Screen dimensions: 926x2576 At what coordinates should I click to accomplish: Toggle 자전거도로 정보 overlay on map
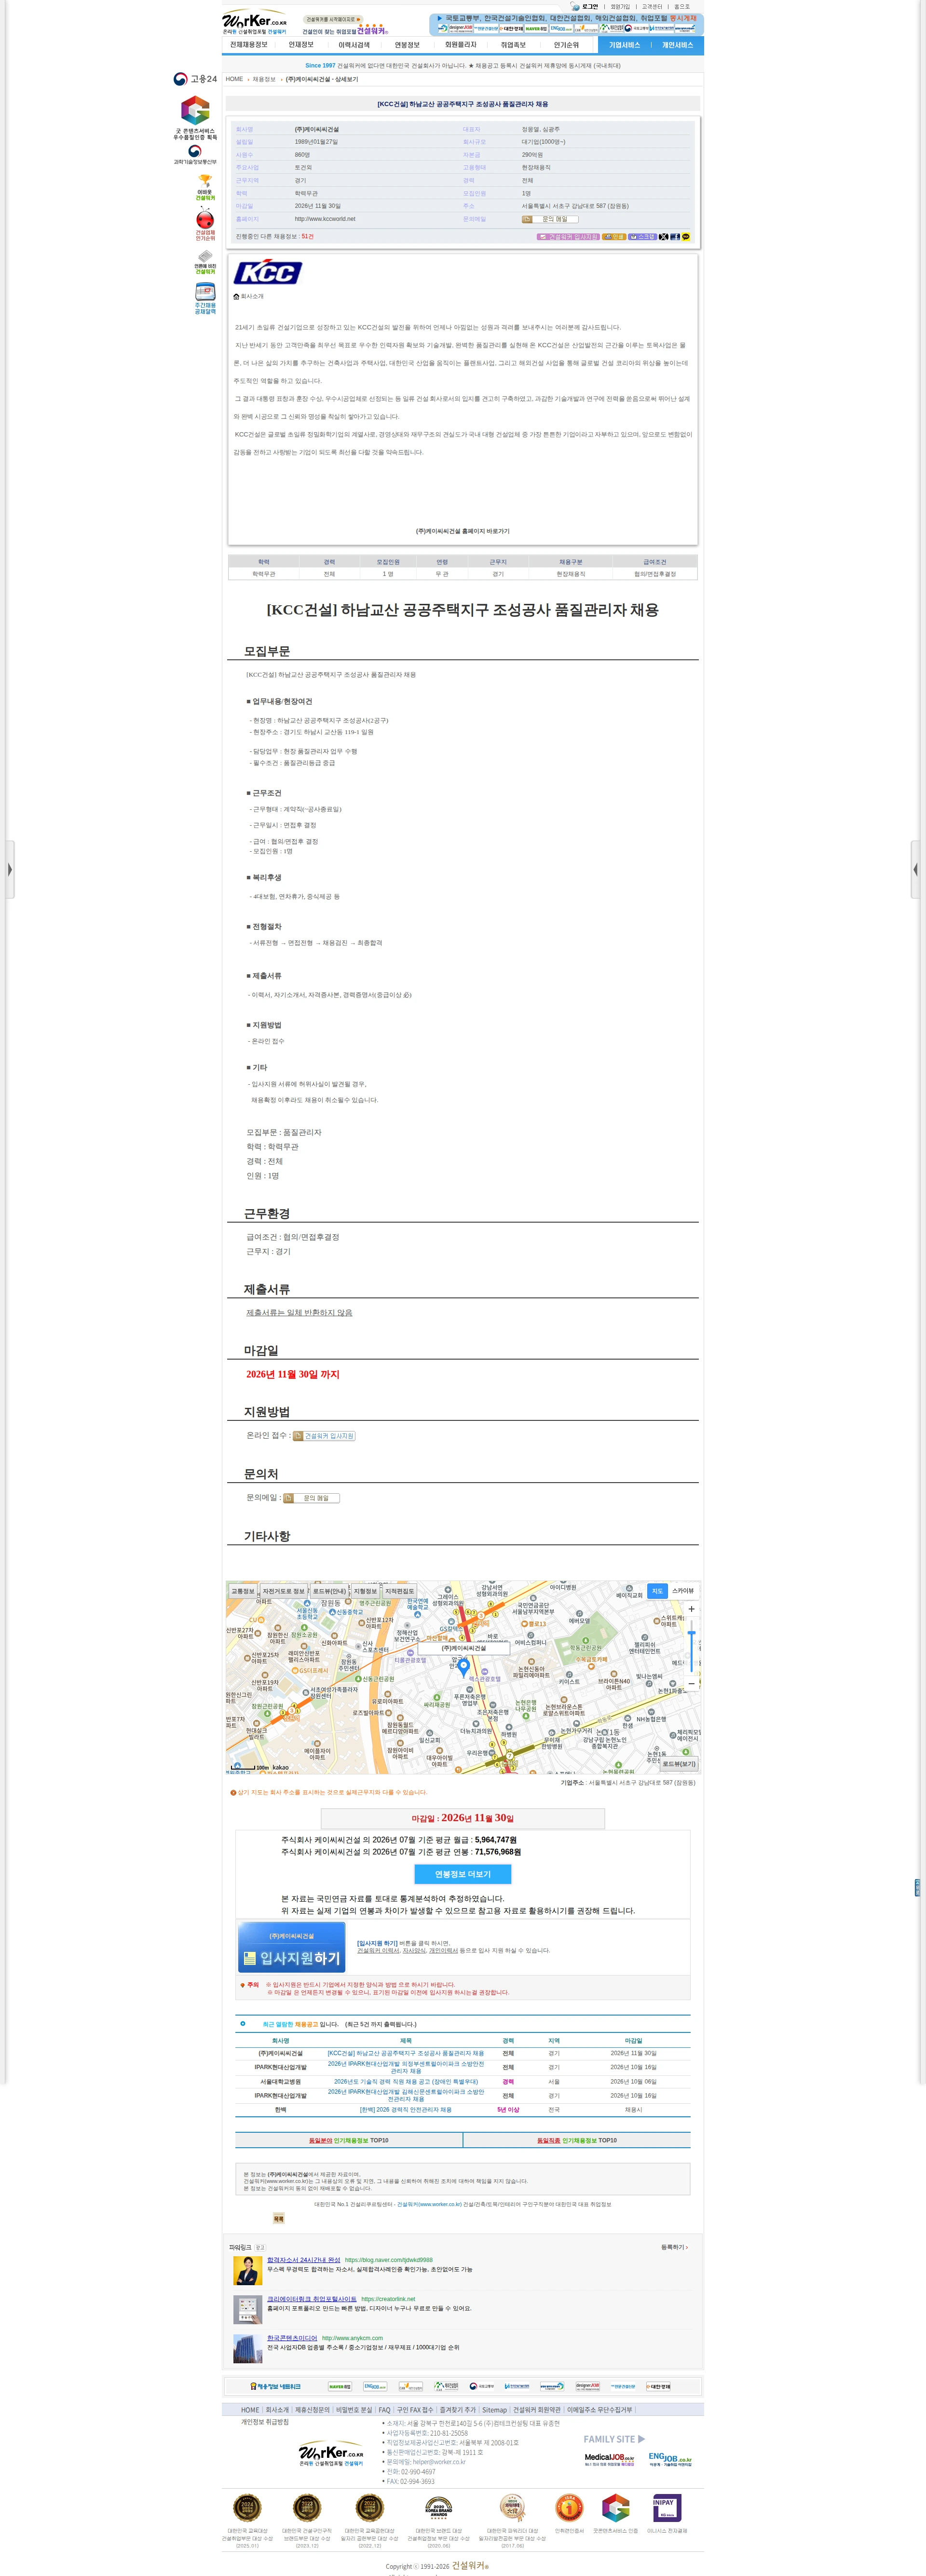click(283, 1591)
